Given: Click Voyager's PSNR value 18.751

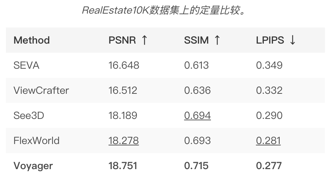Looking at the screenshot, I should coord(123,166).
